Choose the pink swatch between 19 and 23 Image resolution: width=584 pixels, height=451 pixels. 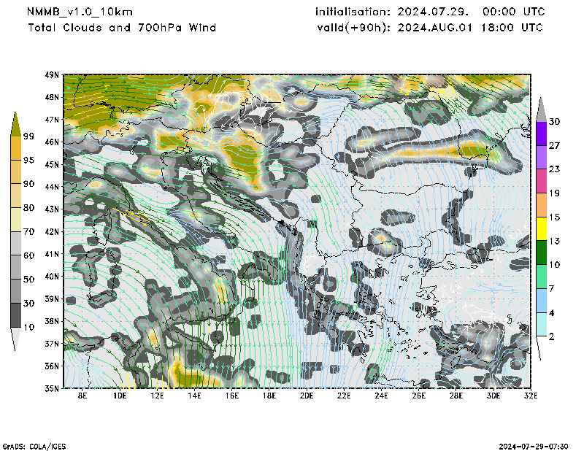click(542, 181)
